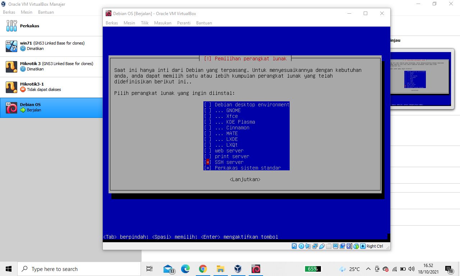
Task: Open Bantuan menu in Debian VM window
Action: 204,23
